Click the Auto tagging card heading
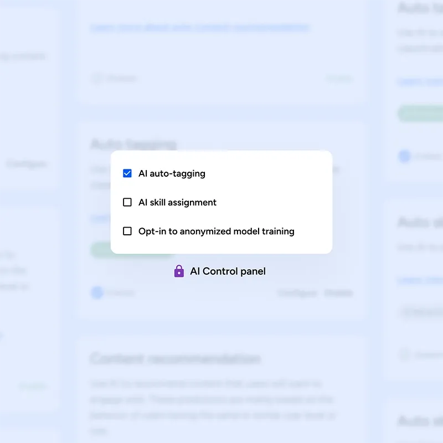Screen dimensions: 443x443 click(x=133, y=145)
